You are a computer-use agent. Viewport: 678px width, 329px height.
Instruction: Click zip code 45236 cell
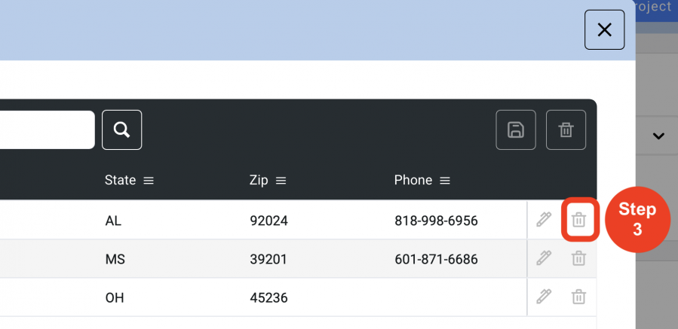(x=268, y=298)
